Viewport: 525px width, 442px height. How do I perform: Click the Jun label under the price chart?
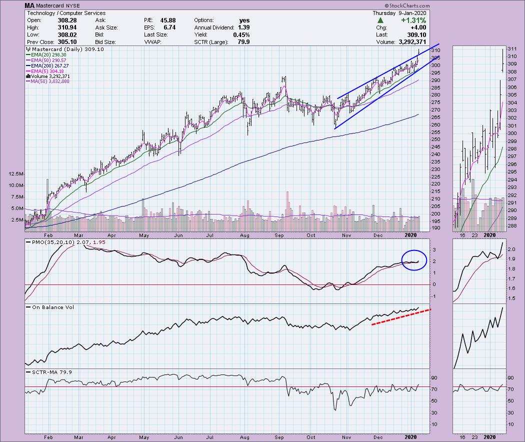coord(178,235)
